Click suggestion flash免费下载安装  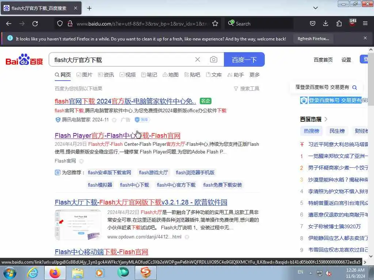point(222,185)
